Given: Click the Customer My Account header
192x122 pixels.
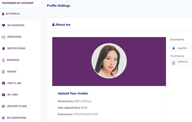Looking at the screenshot, I should point(18,3).
